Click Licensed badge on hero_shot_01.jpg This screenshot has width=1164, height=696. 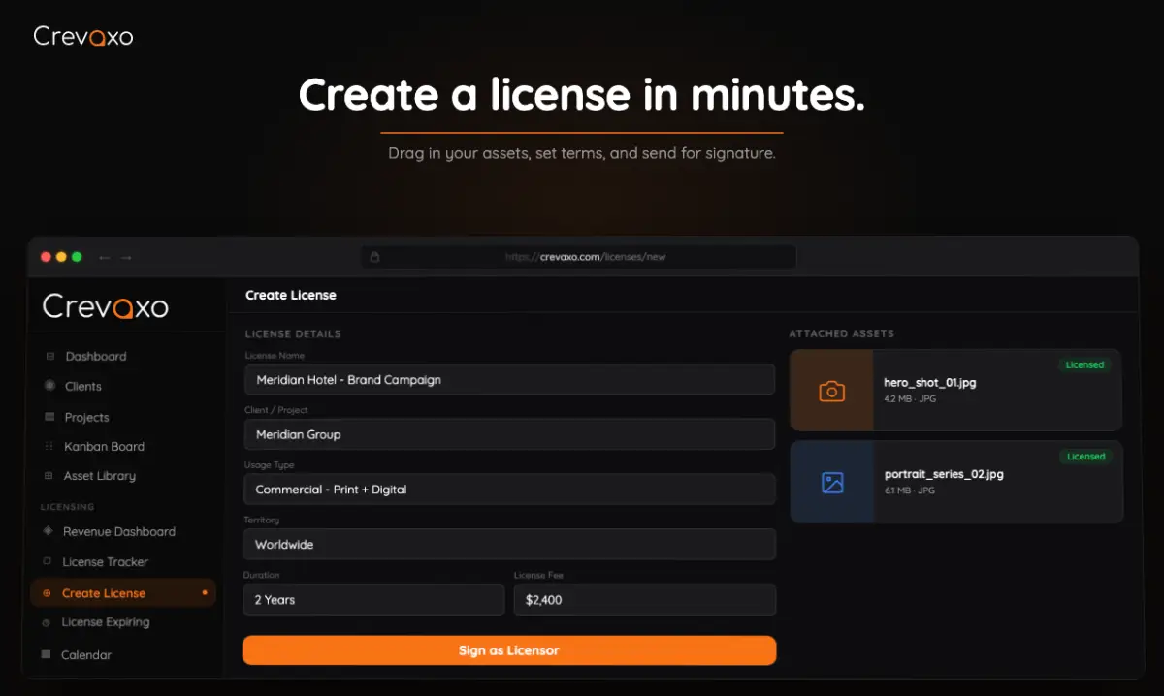[x=1084, y=365]
